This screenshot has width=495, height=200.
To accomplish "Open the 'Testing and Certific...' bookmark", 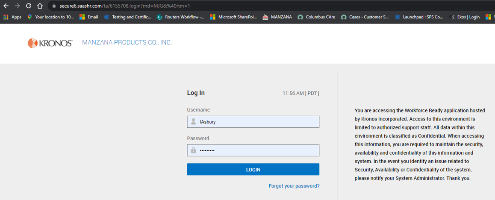I will [127, 17].
